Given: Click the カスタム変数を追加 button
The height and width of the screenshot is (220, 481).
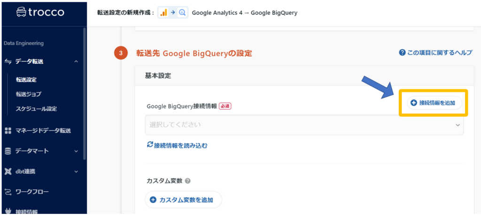Looking at the screenshot, I should 183,200.
